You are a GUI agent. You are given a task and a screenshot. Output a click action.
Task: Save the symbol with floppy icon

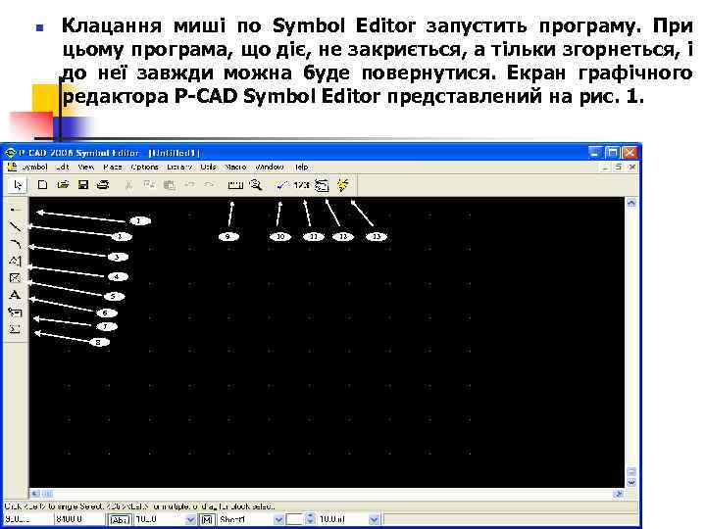pyautogui.click(x=82, y=184)
